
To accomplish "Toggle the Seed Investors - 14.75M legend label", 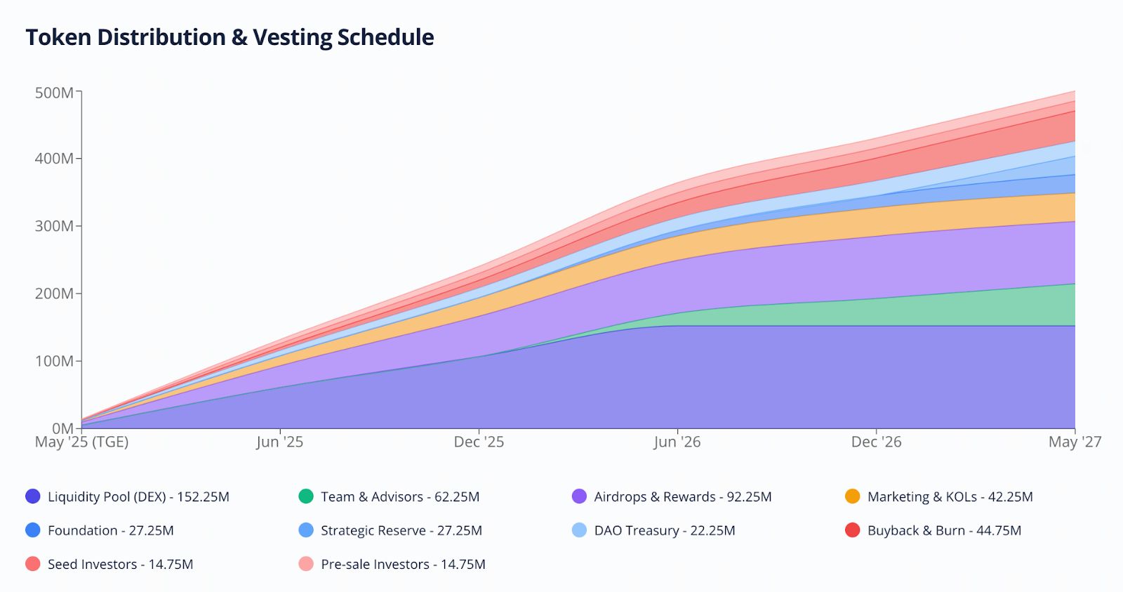I will [120, 564].
